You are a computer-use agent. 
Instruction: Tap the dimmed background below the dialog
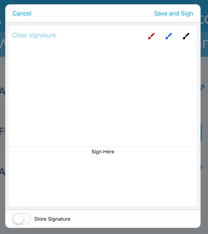point(104,231)
